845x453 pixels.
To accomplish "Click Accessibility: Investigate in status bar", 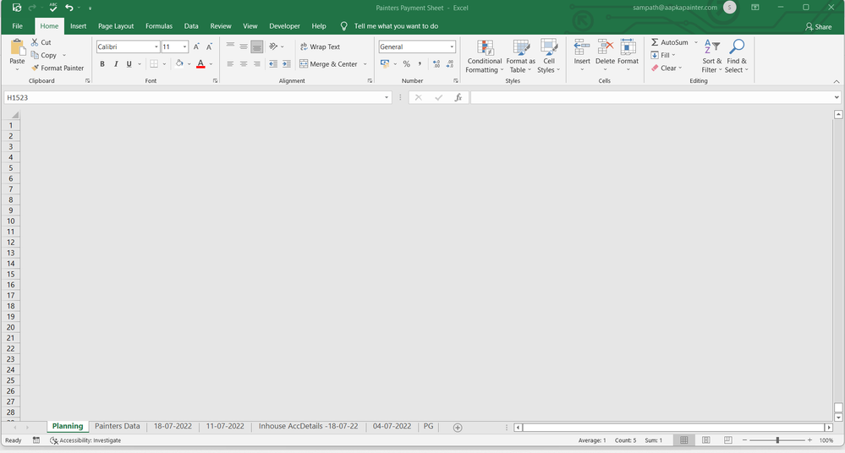I will (x=85, y=440).
